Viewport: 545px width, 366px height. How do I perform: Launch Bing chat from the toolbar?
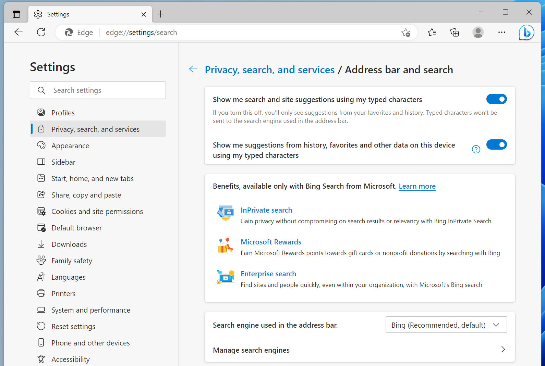pos(526,33)
